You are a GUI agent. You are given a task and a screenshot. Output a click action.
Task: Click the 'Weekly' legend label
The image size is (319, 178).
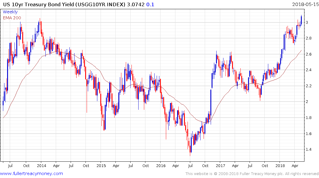10,12
